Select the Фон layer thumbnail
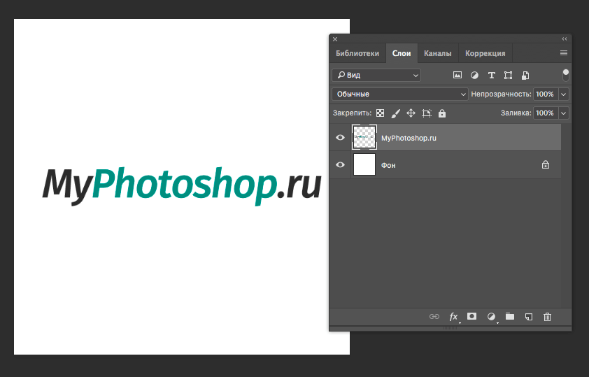 tap(364, 165)
